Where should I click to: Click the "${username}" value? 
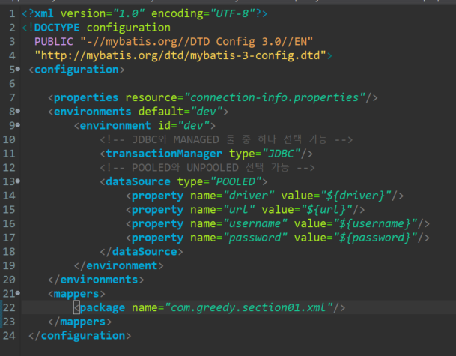click(x=375, y=223)
